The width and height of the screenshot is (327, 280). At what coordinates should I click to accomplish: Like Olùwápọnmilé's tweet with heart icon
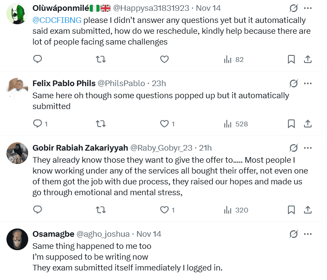(x=164, y=59)
